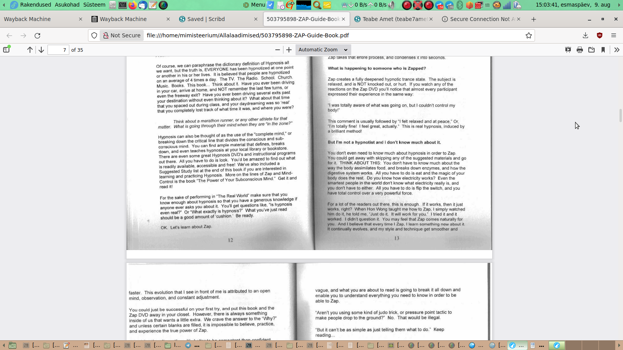Switch to the Teabe Amet tab
Viewport: 623px width, 350px height.
[x=394, y=19]
